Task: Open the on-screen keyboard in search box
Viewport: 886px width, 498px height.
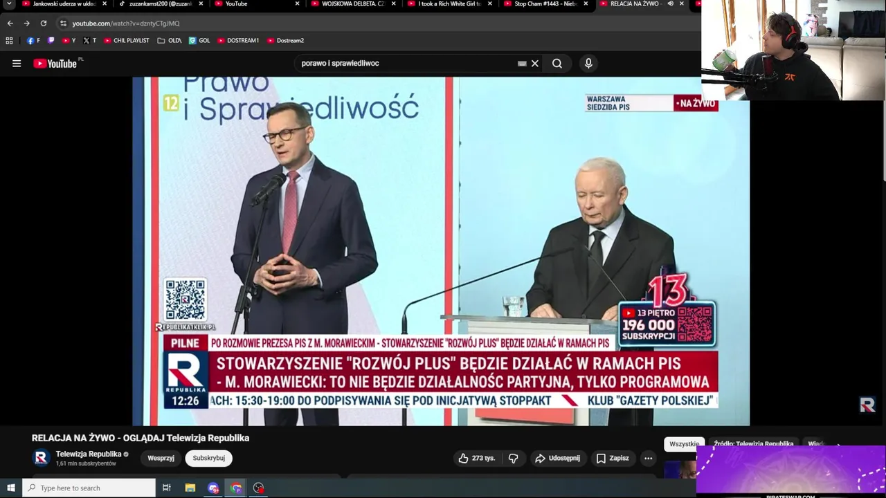Action: (x=522, y=64)
